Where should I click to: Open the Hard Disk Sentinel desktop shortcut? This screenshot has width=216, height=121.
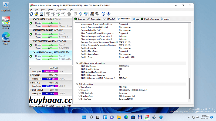pyautogui.click(x=6, y=23)
